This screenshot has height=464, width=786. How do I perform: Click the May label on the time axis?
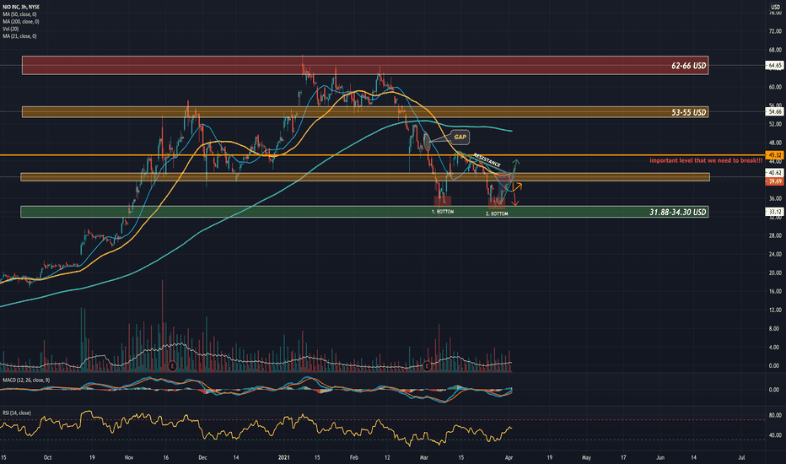pyautogui.click(x=586, y=457)
